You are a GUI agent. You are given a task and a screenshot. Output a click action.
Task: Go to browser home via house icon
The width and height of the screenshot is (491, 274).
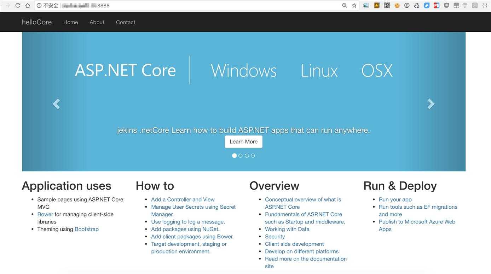[28, 5]
